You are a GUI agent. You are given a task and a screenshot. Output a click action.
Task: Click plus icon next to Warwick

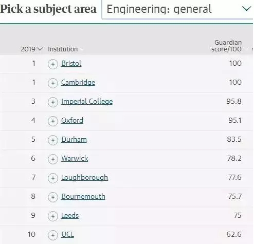tap(53, 159)
